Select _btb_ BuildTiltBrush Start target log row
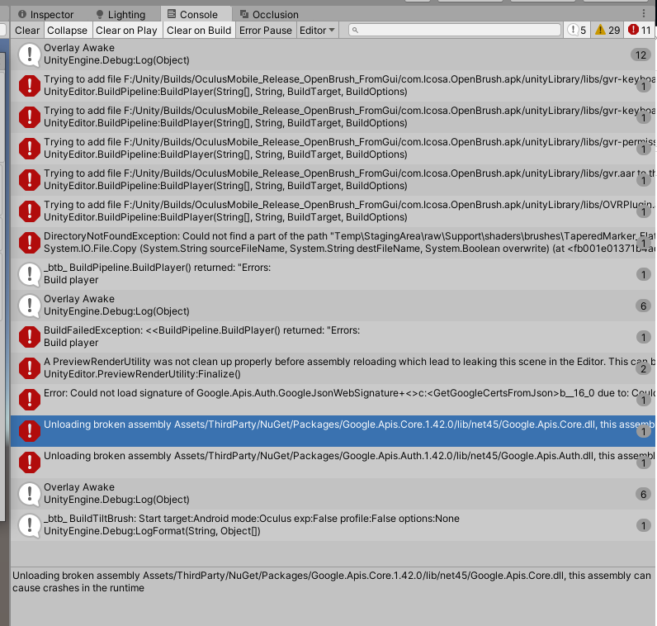Image resolution: width=657 pixels, height=626 pixels. (333, 525)
